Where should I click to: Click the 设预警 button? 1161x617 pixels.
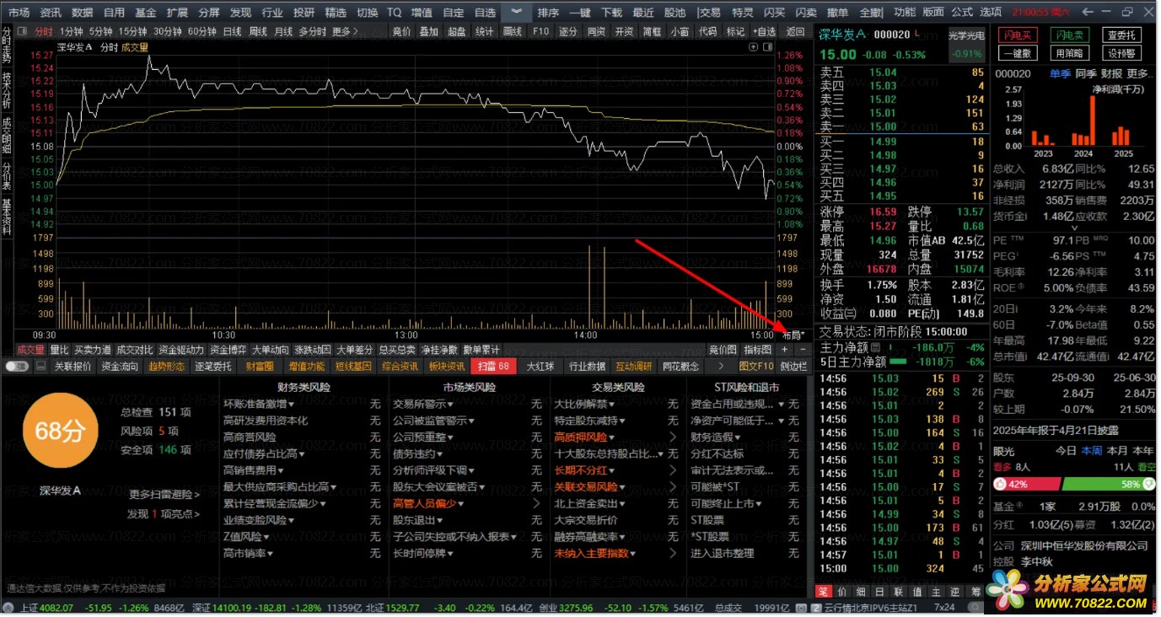coord(1121,53)
